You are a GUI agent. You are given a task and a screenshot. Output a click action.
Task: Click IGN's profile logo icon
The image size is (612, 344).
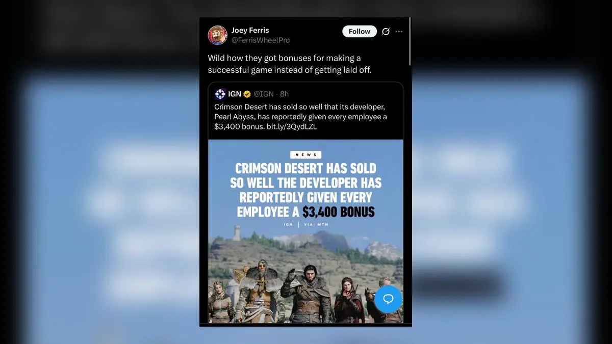(x=220, y=94)
